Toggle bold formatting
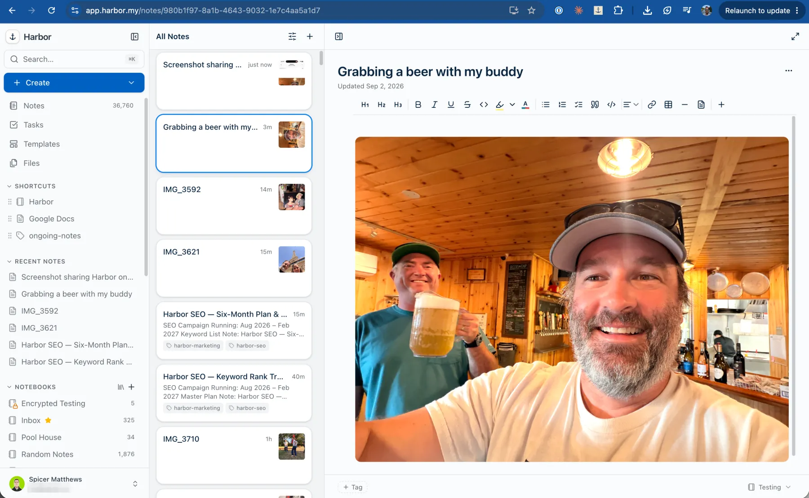The image size is (809, 498). pos(418,105)
